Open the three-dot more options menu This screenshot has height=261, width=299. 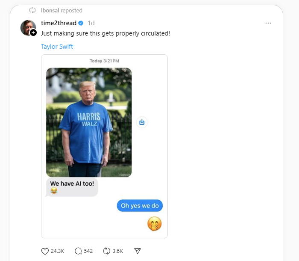pyautogui.click(x=268, y=23)
